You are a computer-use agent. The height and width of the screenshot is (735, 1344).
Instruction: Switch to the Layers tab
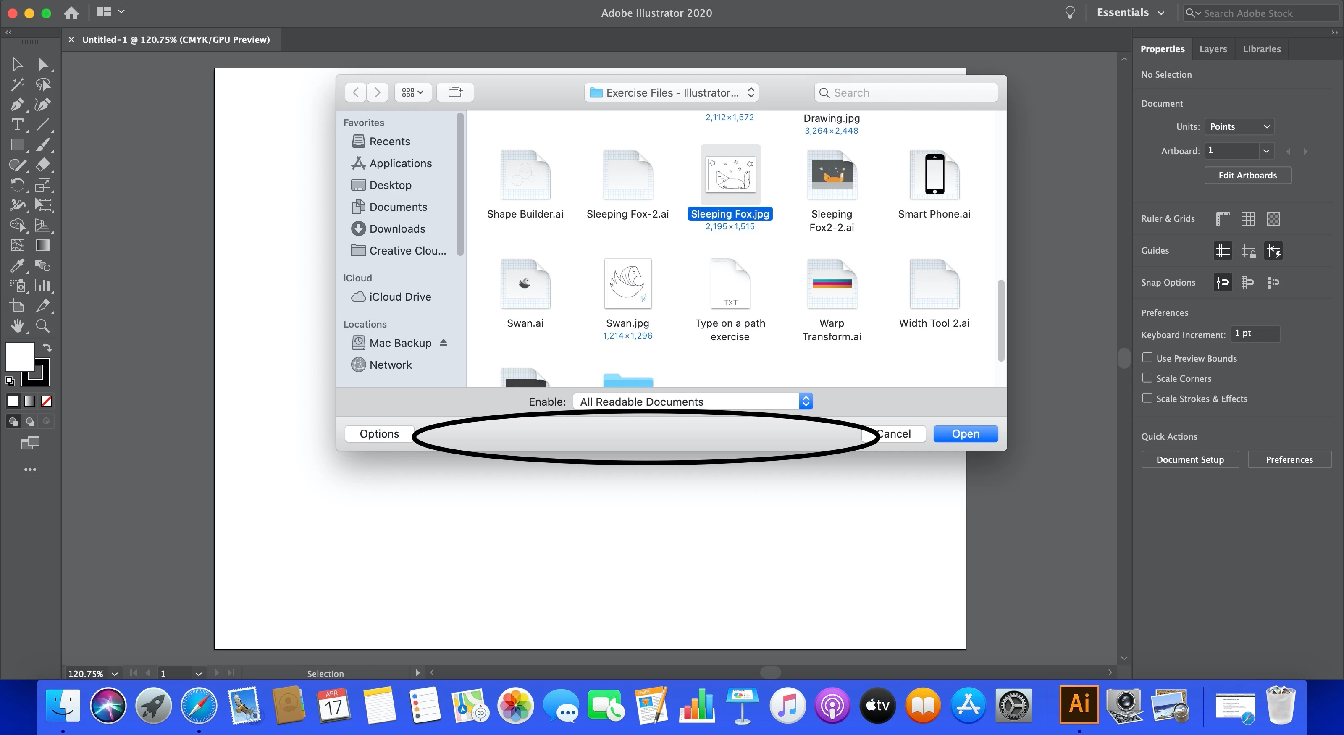click(1213, 49)
